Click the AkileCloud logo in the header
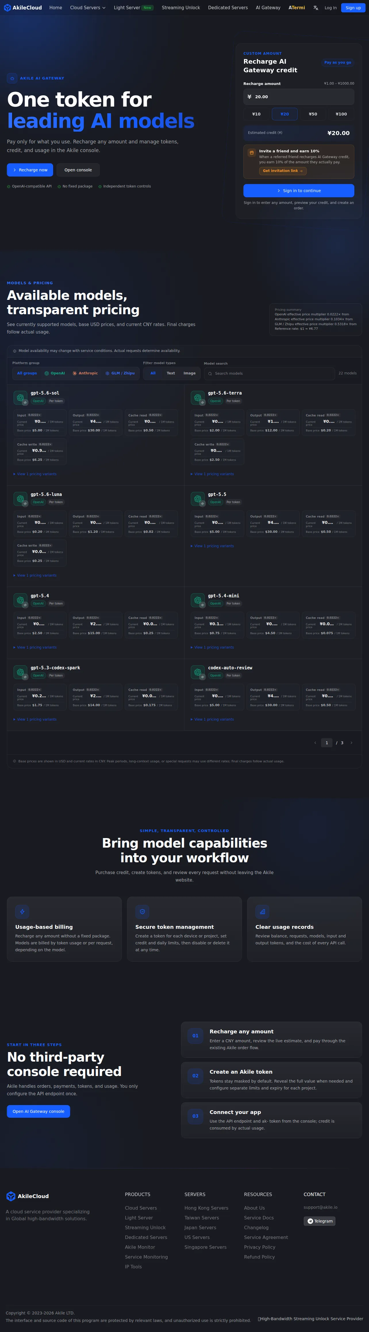Screen dimensions: 369x1332 [x=23, y=8]
